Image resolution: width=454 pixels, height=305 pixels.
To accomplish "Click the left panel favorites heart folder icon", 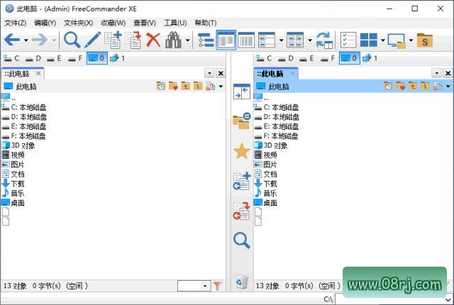I will [x=173, y=86].
